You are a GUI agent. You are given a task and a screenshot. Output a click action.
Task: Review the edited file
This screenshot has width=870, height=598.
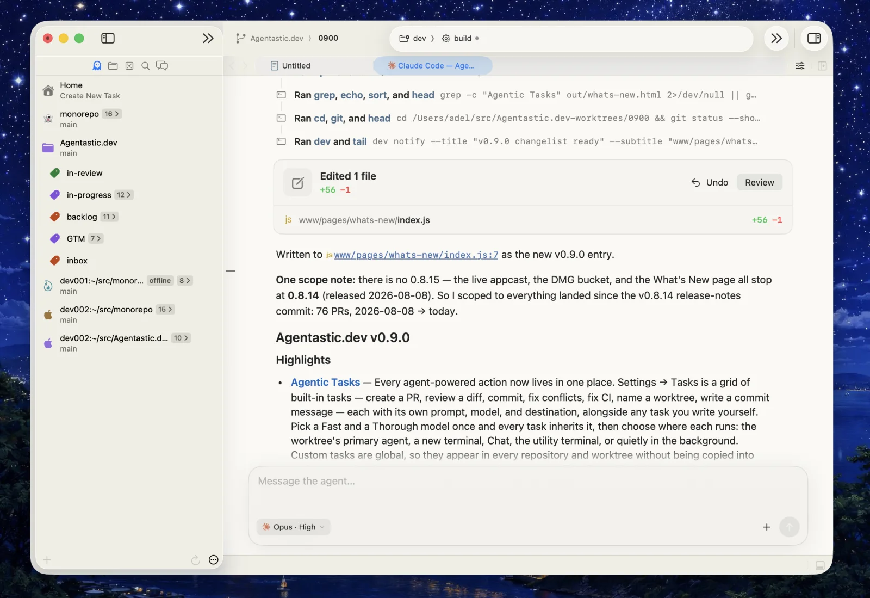759,183
